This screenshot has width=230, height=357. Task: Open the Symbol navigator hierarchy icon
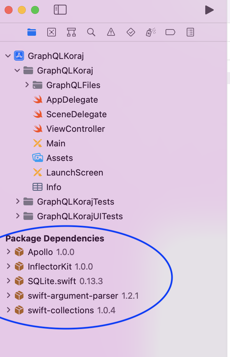tap(71, 32)
